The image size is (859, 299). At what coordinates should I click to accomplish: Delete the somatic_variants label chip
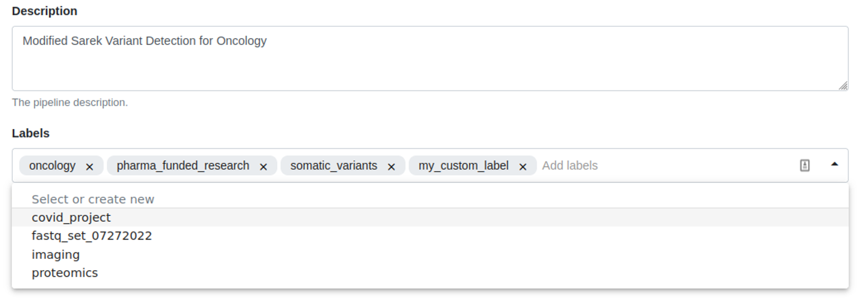[x=391, y=167]
